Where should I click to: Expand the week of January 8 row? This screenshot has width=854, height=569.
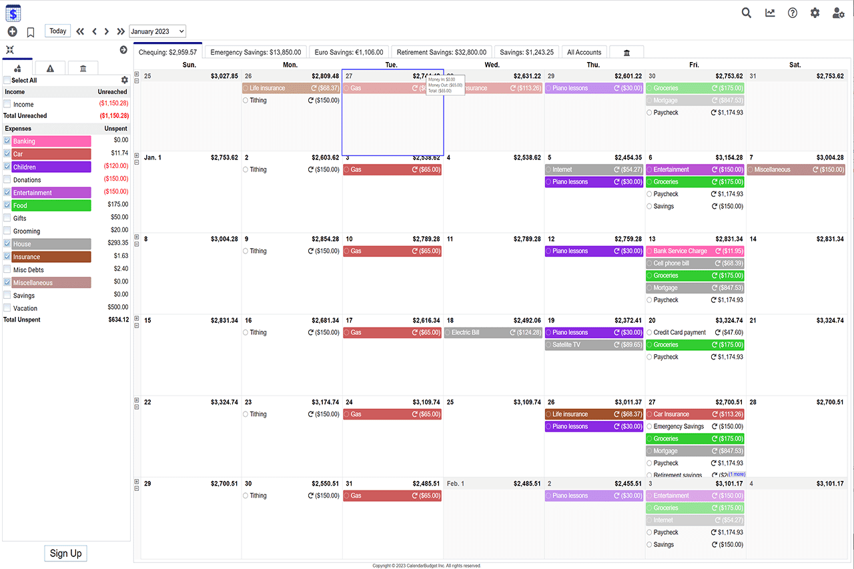137,237
